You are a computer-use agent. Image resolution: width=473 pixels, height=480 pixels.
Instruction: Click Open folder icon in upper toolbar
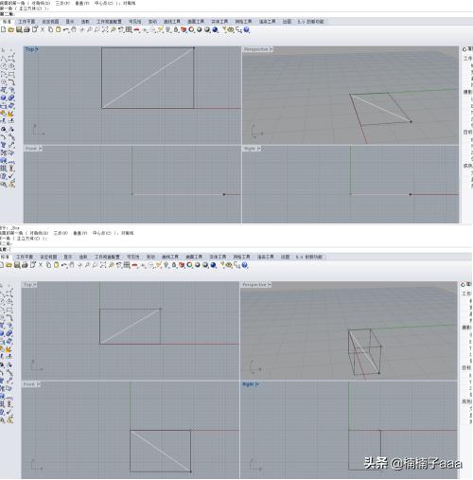11,29
